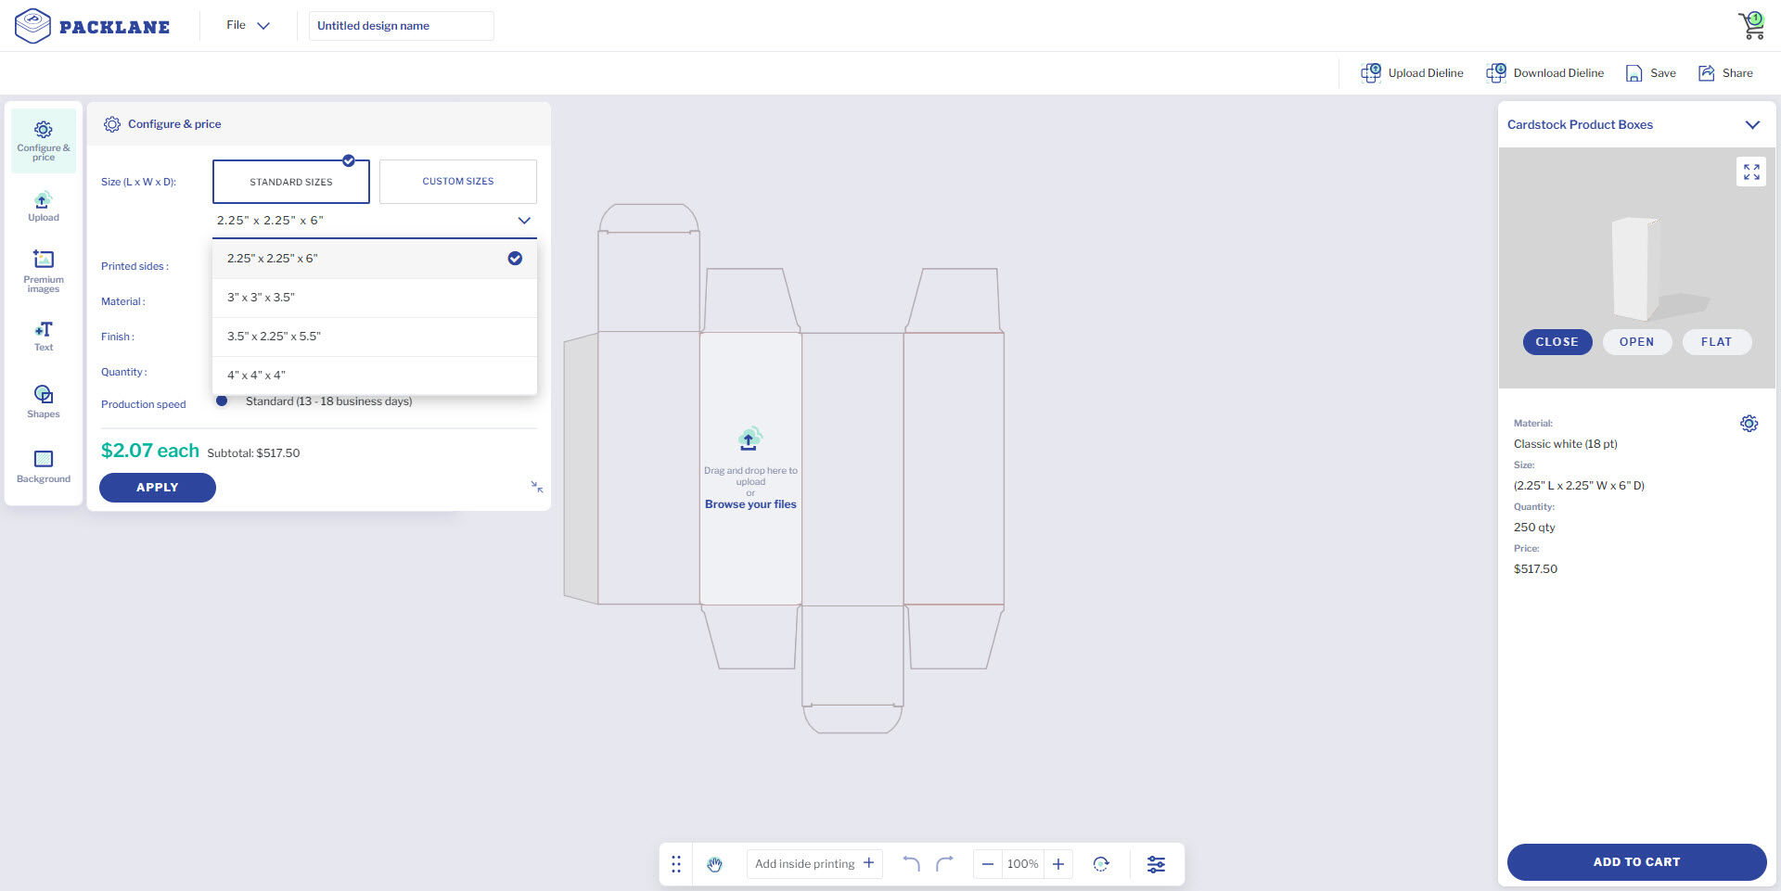Screen dimensions: 1781x891
Task: Open Premium images panel
Action: 43,270
